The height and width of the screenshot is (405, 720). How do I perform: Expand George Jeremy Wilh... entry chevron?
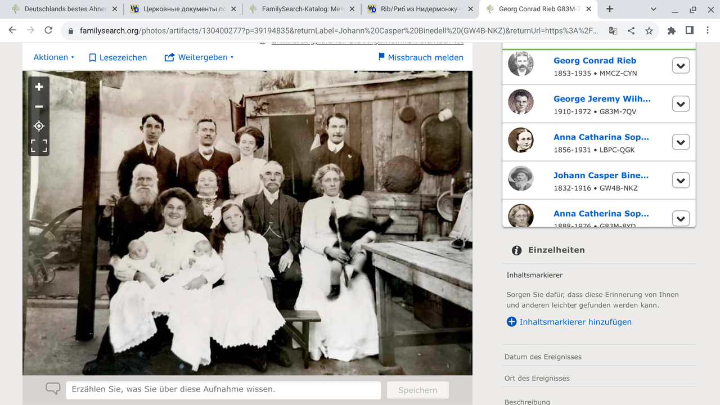click(x=681, y=104)
